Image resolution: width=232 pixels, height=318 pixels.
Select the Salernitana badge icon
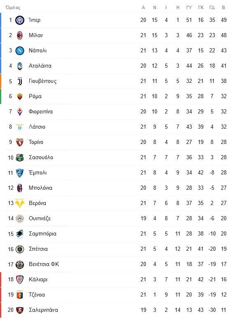pyautogui.click(x=20, y=310)
